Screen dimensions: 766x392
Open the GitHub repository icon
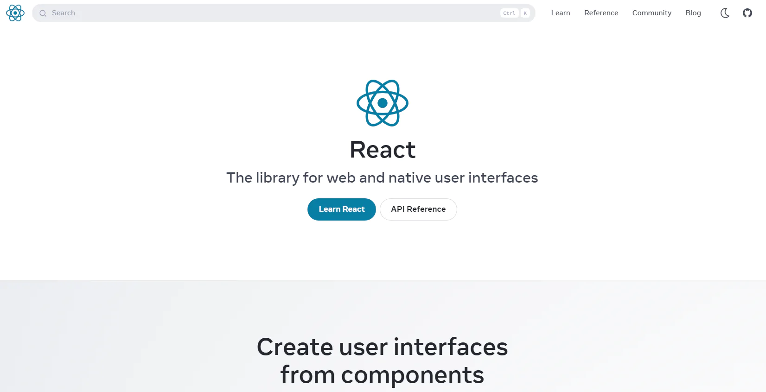tap(747, 13)
